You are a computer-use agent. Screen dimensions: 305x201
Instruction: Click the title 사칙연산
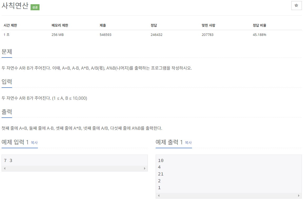(15, 6)
